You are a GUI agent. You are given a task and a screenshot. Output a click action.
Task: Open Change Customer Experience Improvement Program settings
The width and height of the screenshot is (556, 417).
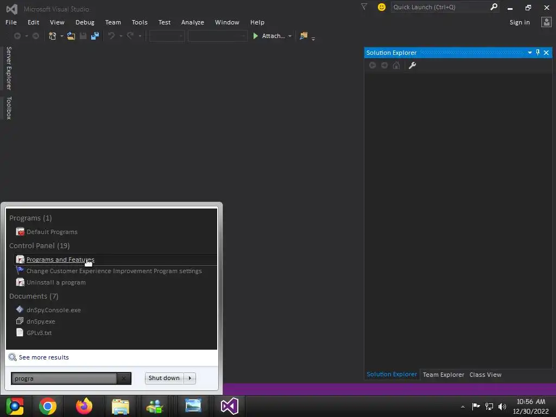(x=114, y=271)
